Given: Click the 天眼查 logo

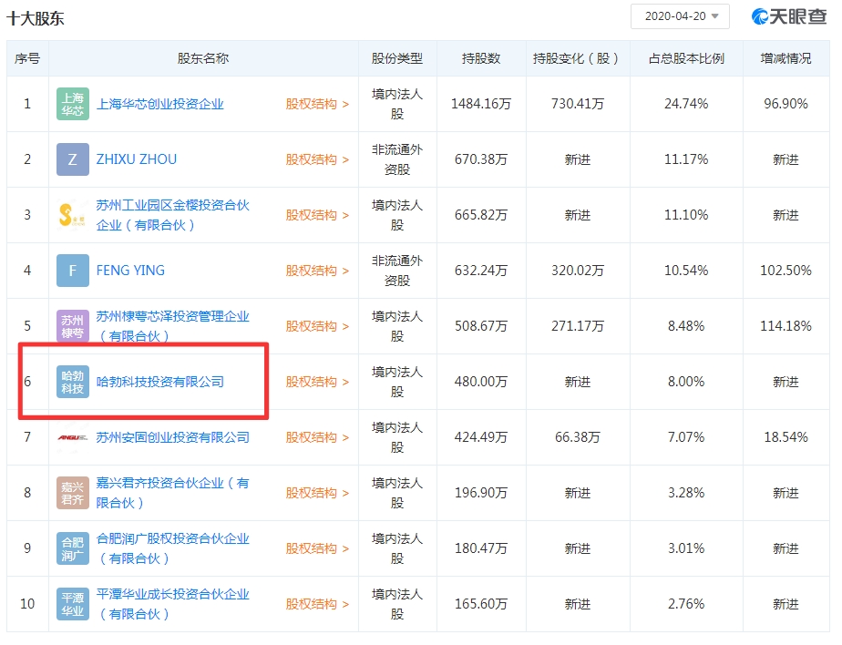Looking at the screenshot, I should click(789, 16).
